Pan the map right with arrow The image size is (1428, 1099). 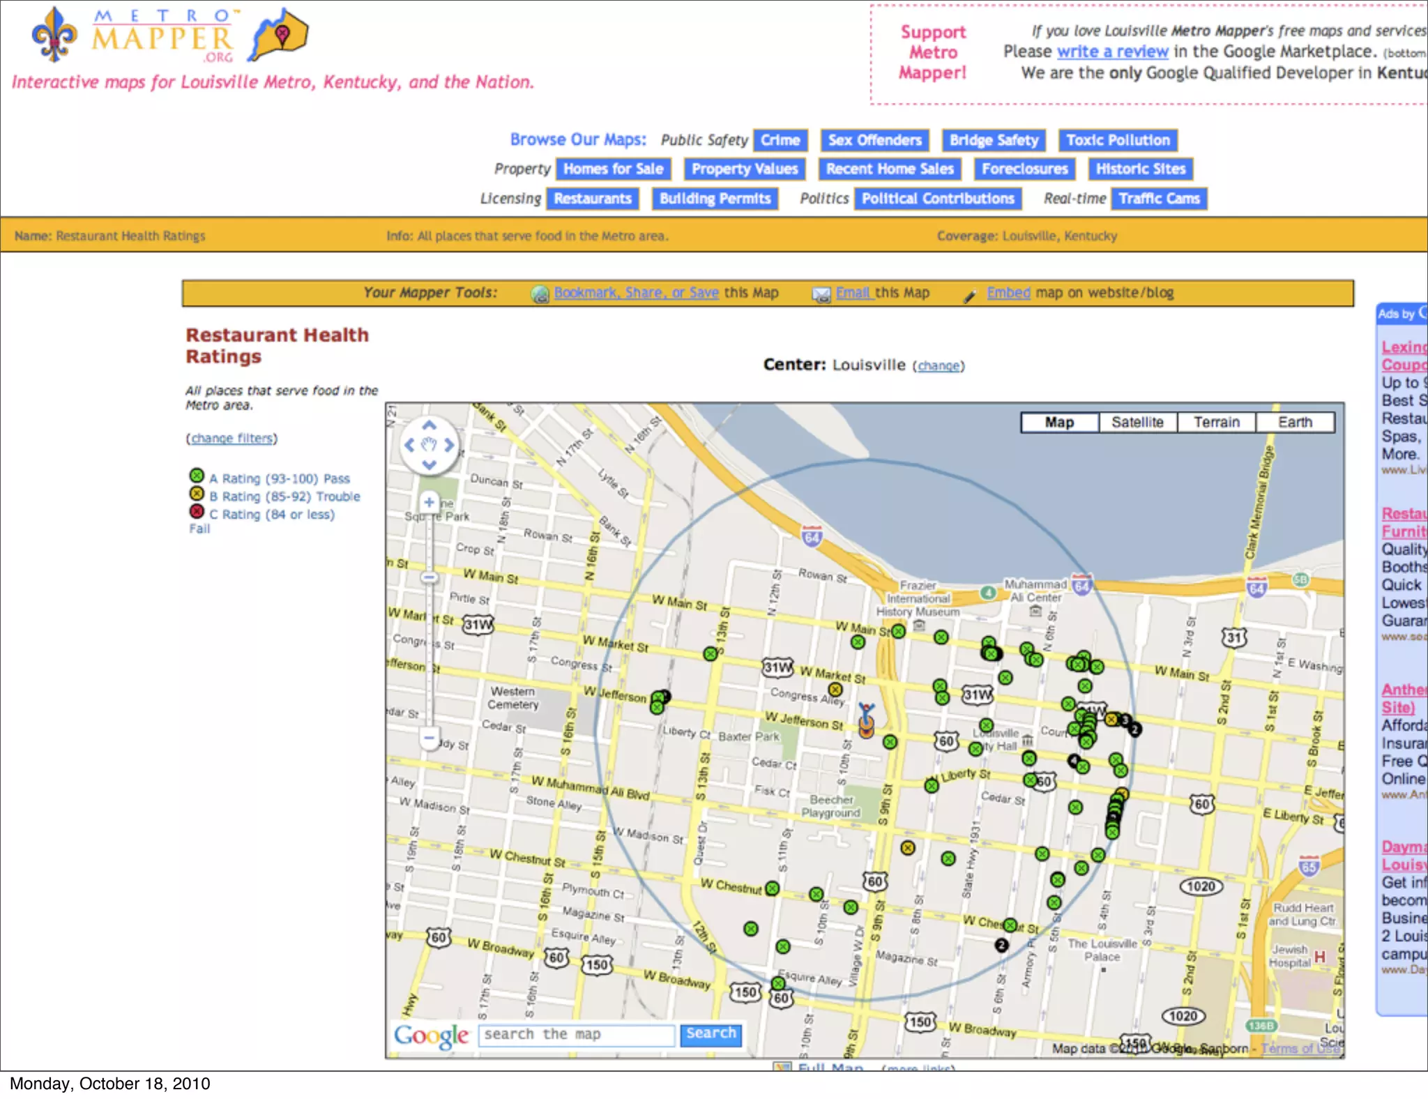pyautogui.click(x=450, y=444)
